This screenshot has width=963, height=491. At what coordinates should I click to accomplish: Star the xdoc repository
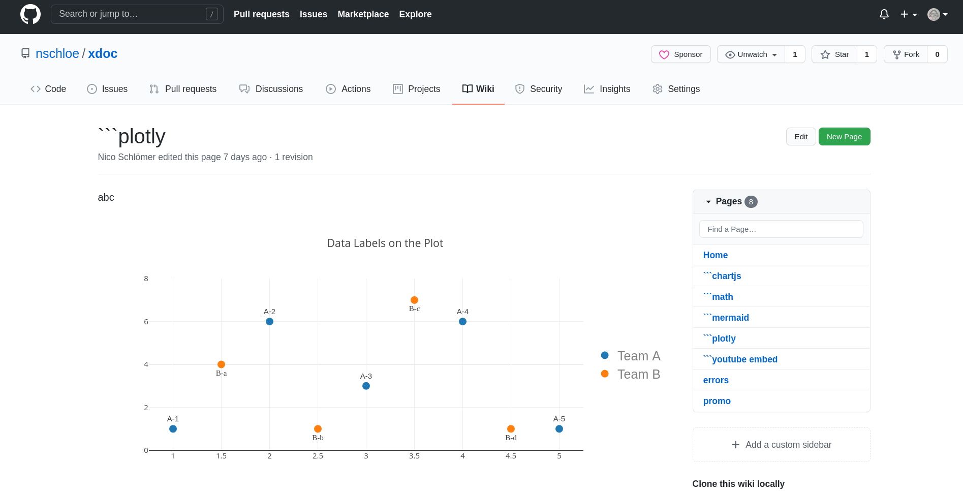pyautogui.click(x=834, y=54)
